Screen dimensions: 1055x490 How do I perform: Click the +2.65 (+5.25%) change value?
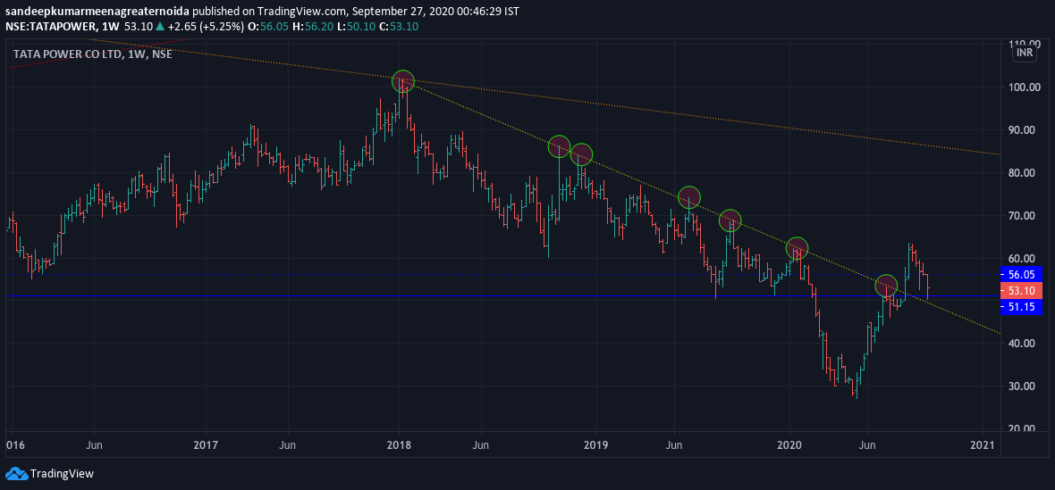tap(206, 27)
